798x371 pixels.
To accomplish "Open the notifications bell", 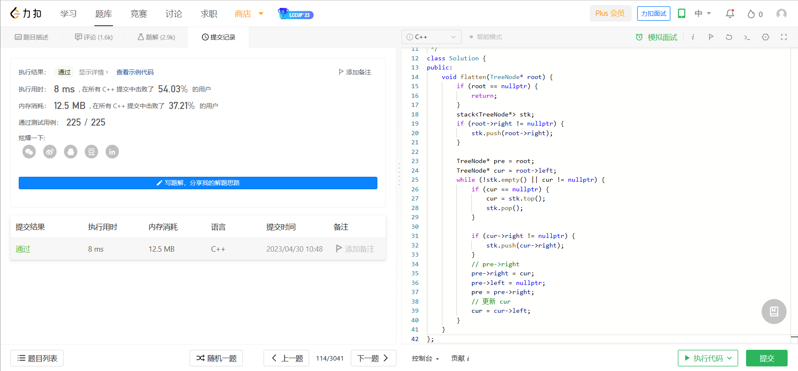I will (x=730, y=14).
